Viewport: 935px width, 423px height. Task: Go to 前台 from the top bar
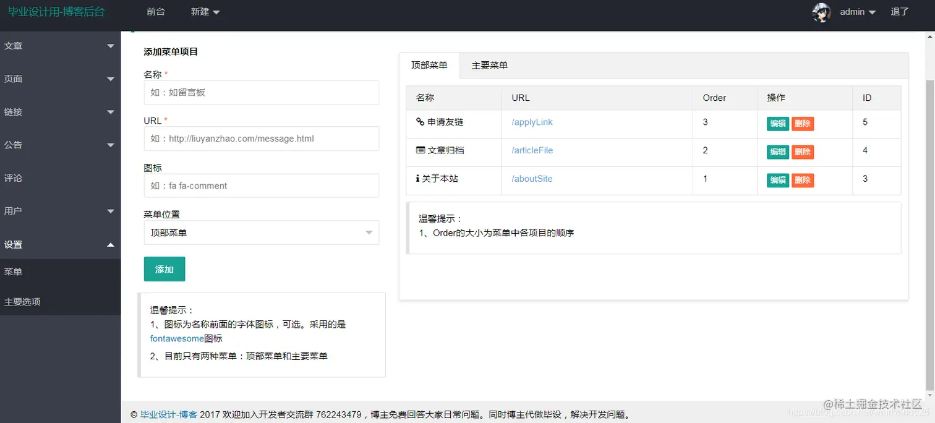pos(156,12)
